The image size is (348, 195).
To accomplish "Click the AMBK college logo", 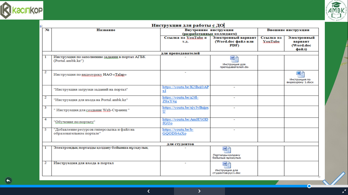I will point(336,11).
